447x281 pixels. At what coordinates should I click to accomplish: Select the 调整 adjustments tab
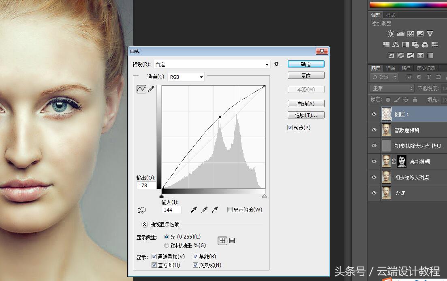[x=376, y=15]
